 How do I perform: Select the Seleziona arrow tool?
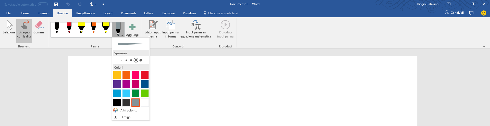(x=9, y=28)
